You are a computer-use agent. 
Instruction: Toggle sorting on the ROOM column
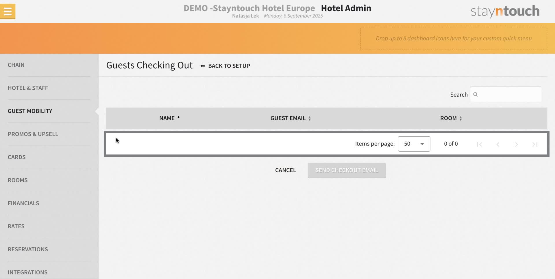[x=451, y=118]
